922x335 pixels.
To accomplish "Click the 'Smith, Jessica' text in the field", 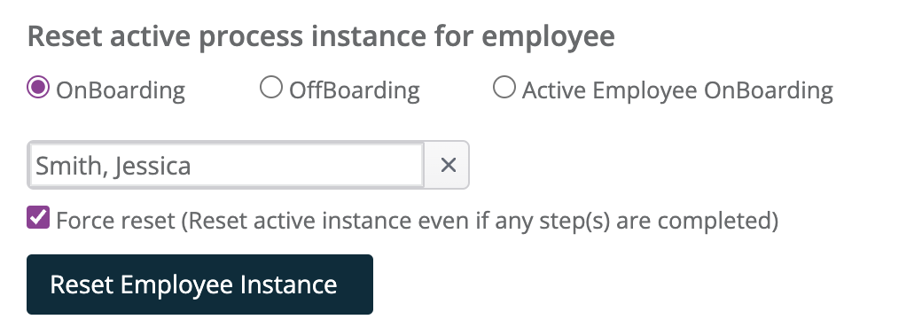I will click(x=113, y=167).
